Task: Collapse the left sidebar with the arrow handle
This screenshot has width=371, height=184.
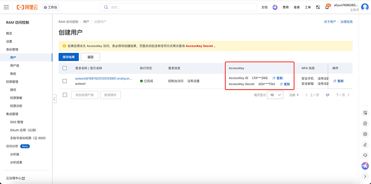Action: [55, 99]
